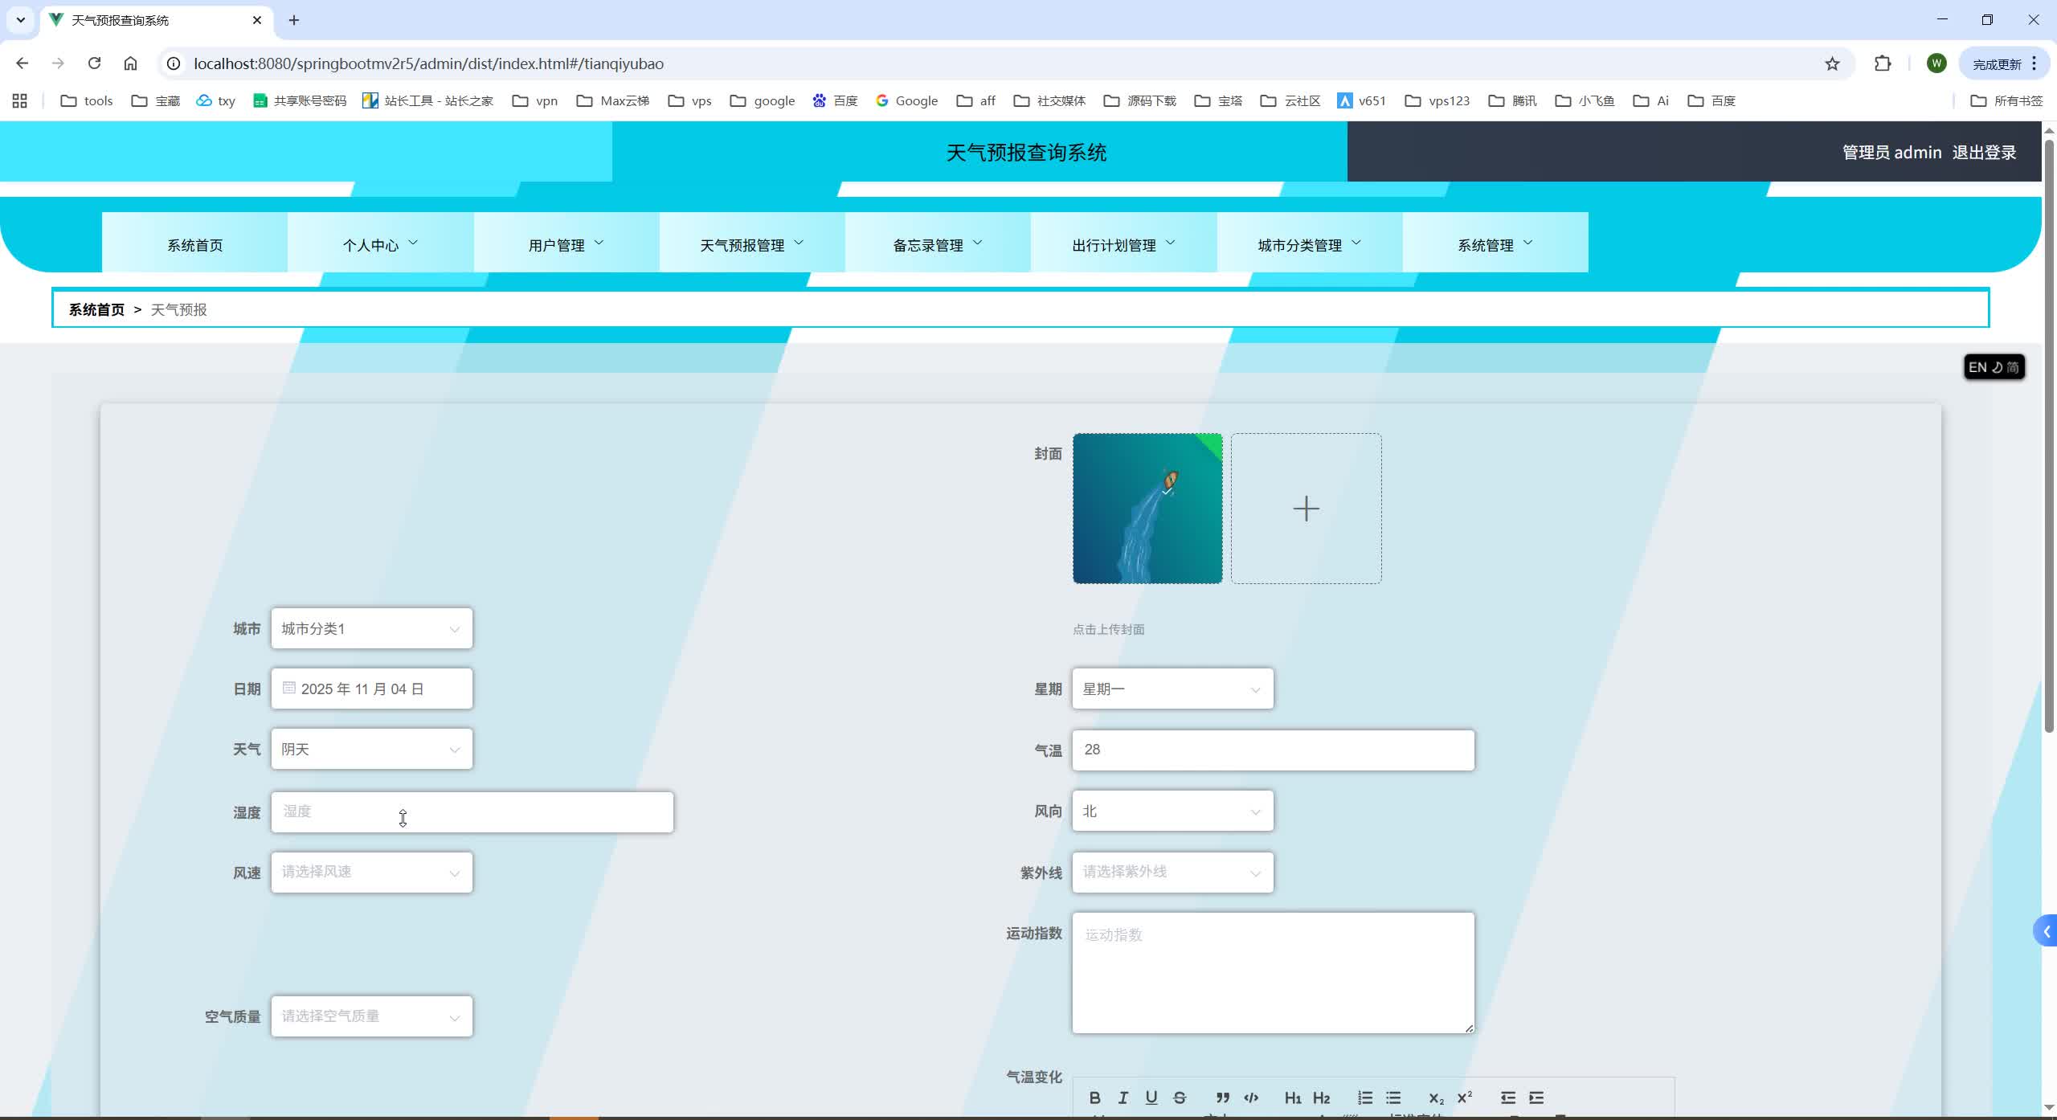Open the 城市 category dropdown
2057x1120 pixels.
[x=371, y=627]
